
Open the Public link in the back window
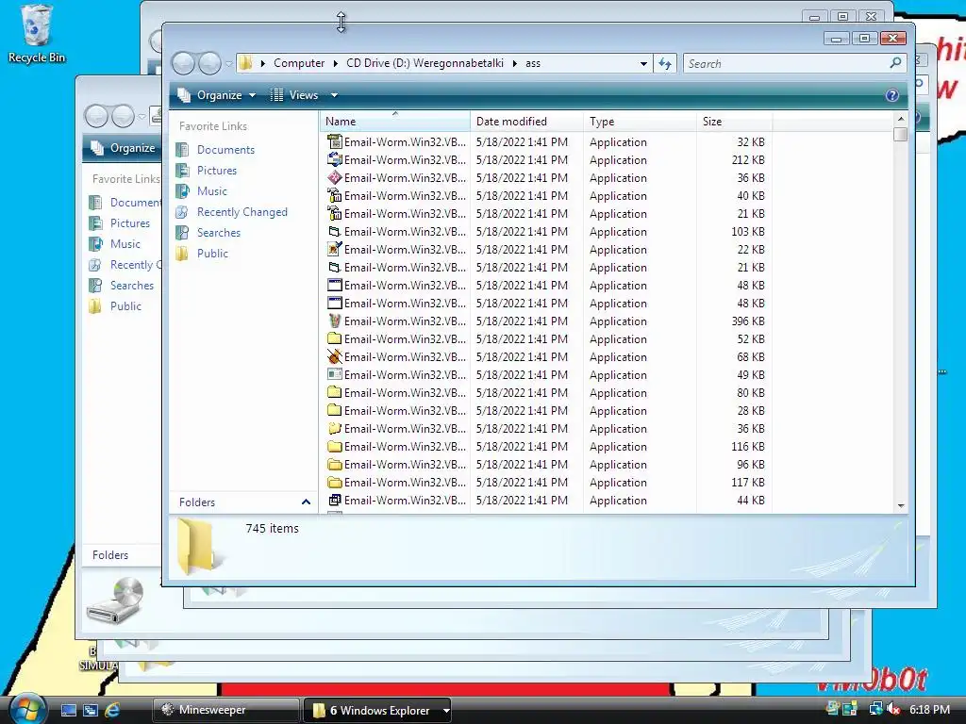click(x=125, y=306)
